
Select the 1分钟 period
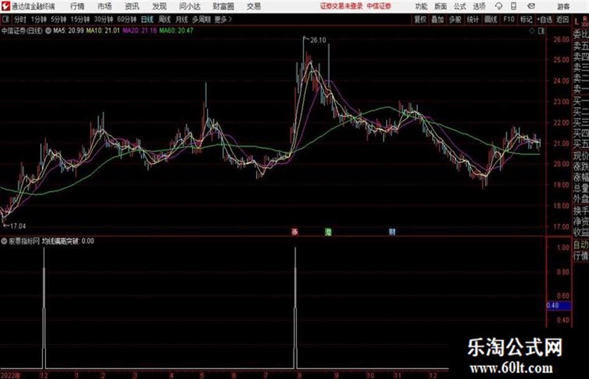(39, 19)
